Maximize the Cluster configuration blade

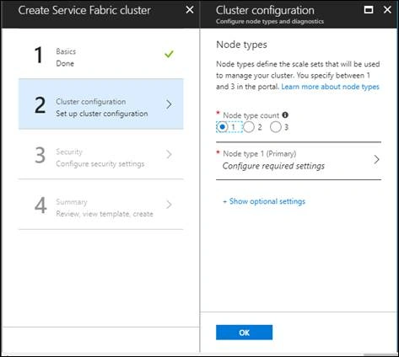pyautogui.click(x=369, y=10)
